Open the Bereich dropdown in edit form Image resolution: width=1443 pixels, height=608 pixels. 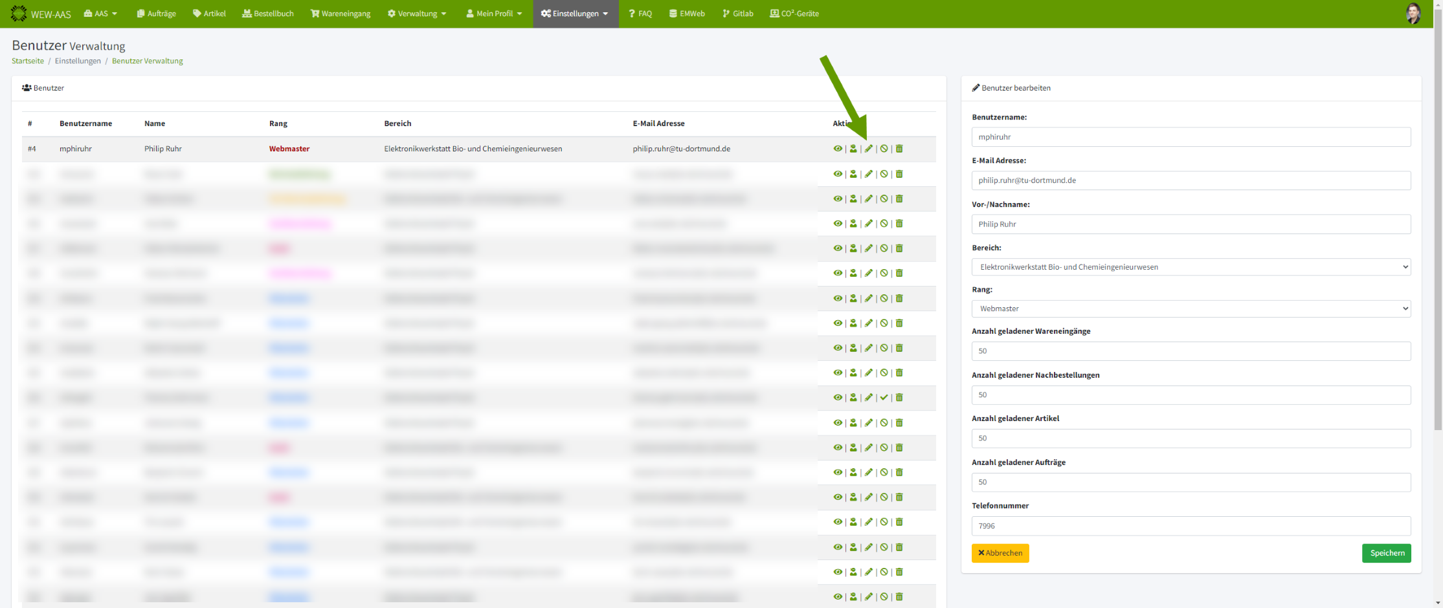[1191, 267]
